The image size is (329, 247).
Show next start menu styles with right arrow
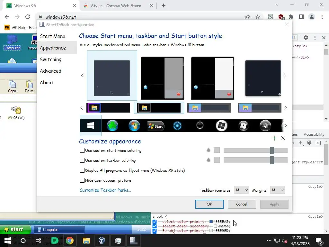click(x=285, y=76)
